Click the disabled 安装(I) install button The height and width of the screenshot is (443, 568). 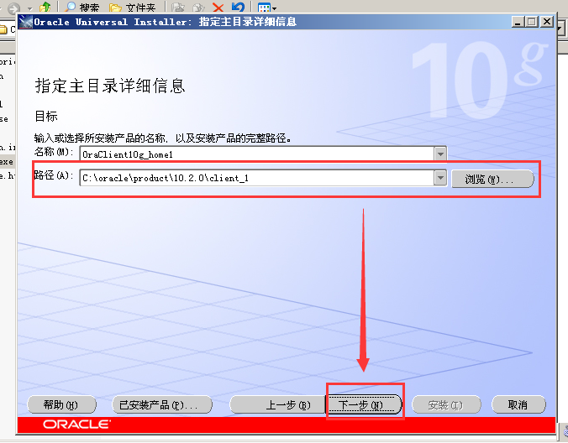[446, 404]
